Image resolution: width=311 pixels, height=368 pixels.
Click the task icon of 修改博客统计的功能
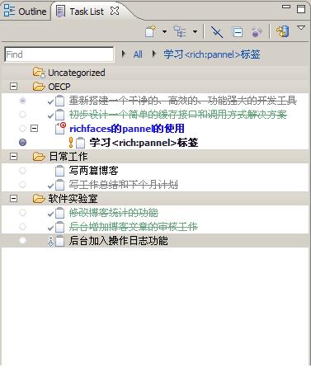click(x=59, y=213)
